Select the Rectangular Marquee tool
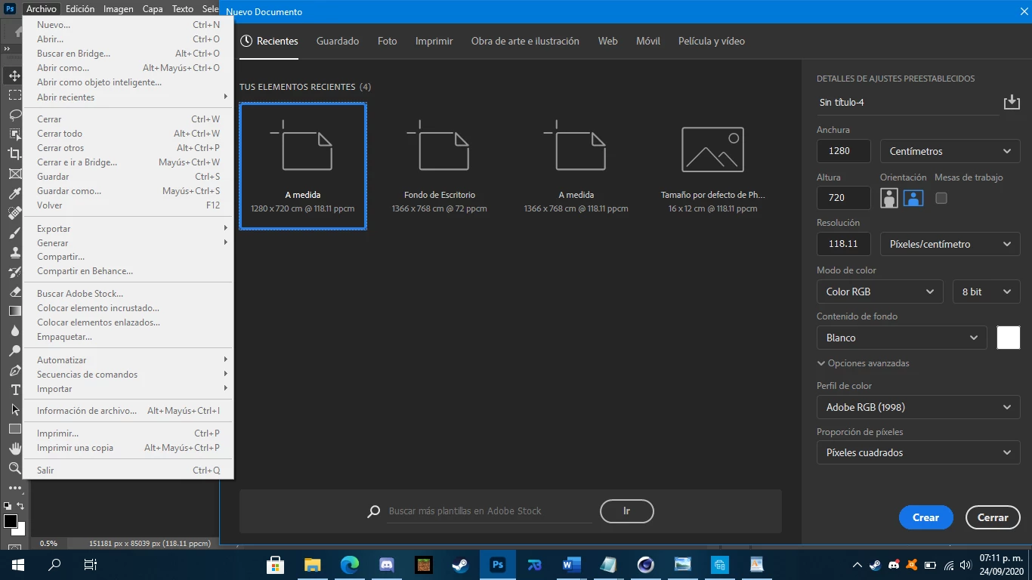1032x580 pixels. click(x=14, y=95)
